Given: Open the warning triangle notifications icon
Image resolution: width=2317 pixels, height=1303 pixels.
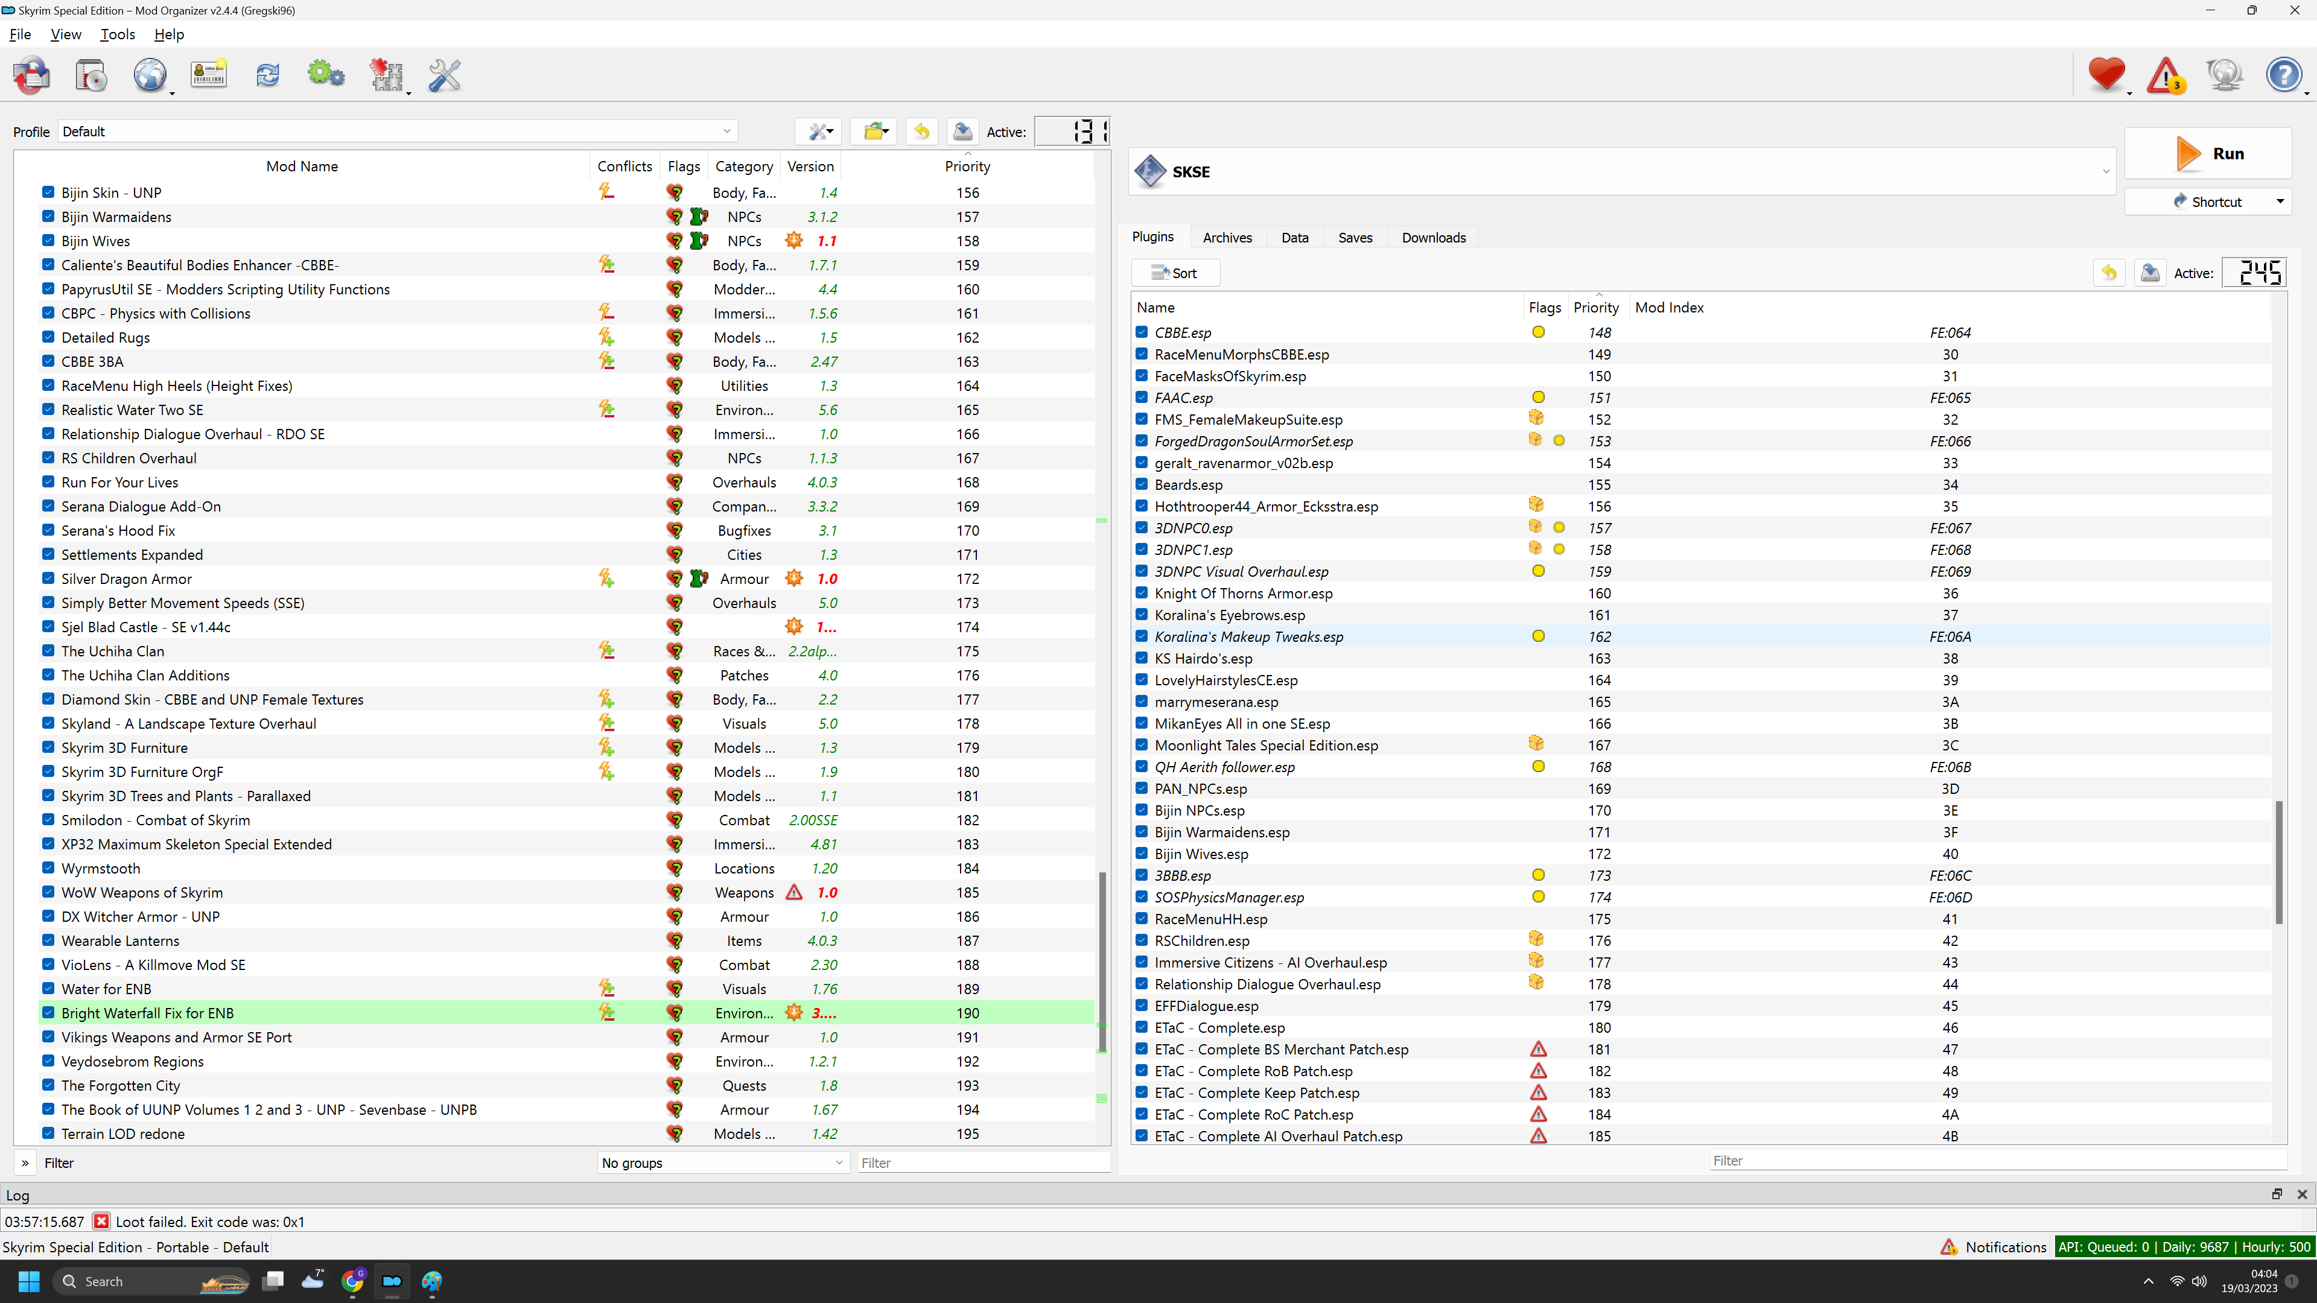Looking at the screenshot, I should click(x=2166, y=75).
